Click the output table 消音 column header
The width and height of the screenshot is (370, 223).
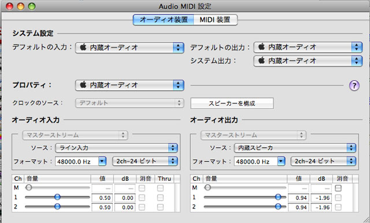pos(342,179)
